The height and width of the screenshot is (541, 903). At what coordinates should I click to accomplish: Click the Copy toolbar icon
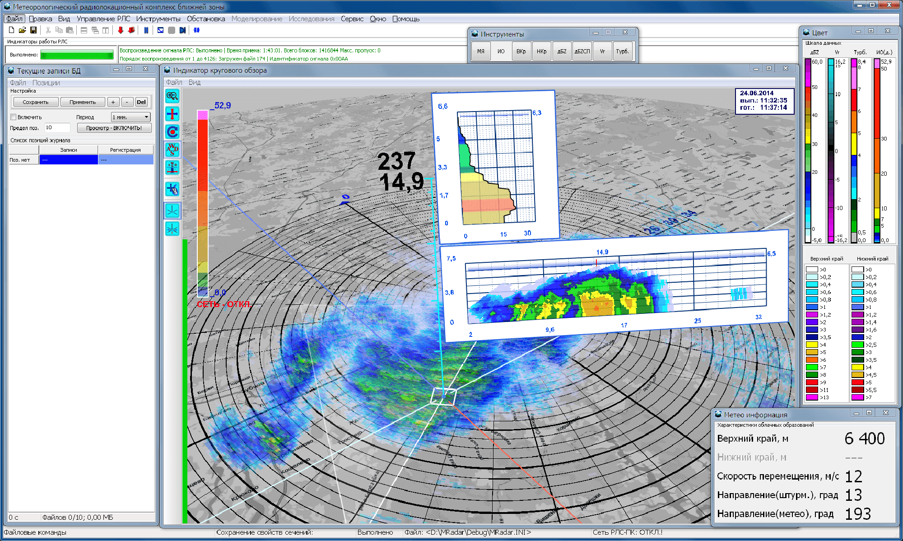59,30
